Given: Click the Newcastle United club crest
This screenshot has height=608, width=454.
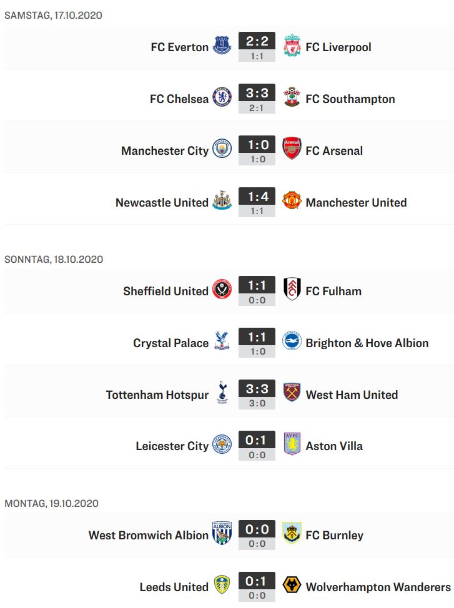Looking at the screenshot, I should (222, 200).
